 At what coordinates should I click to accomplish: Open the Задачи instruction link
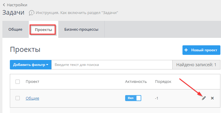[x=77, y=13]
